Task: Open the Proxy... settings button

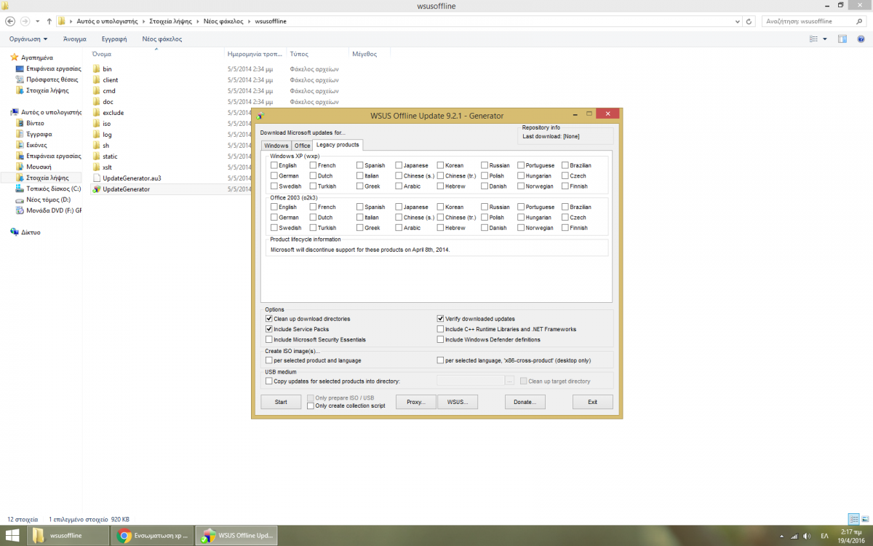Action: [x=416, y=402]
